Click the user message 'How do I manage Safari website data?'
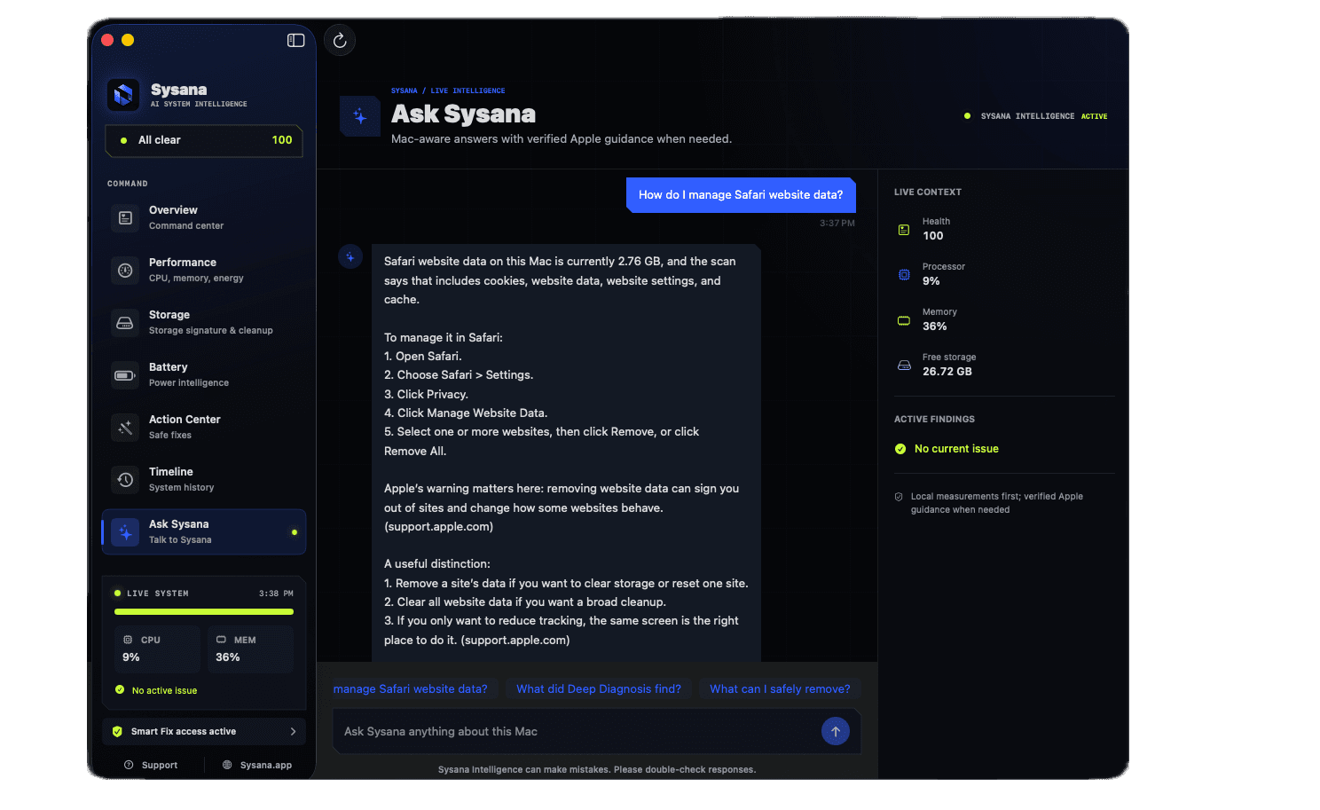The height and width of the screenshot is (810, 1320). [741, 195]
